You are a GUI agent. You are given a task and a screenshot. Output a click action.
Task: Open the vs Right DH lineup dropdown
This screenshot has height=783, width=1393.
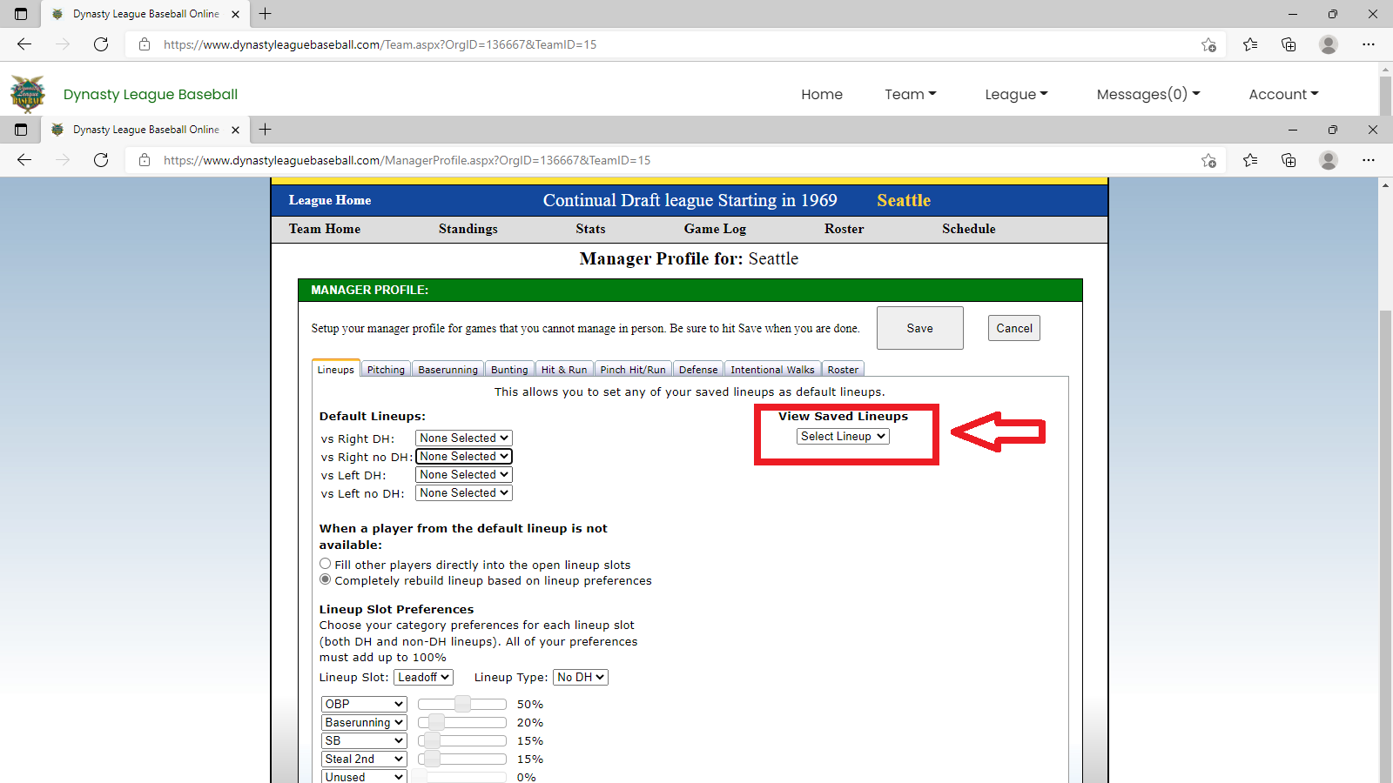pos(463,438)
